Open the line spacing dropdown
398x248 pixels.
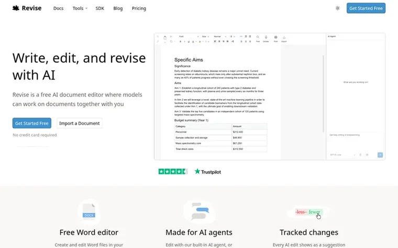click(232, 37)
